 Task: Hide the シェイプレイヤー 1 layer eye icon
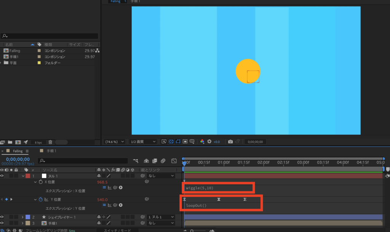(3, 217)
